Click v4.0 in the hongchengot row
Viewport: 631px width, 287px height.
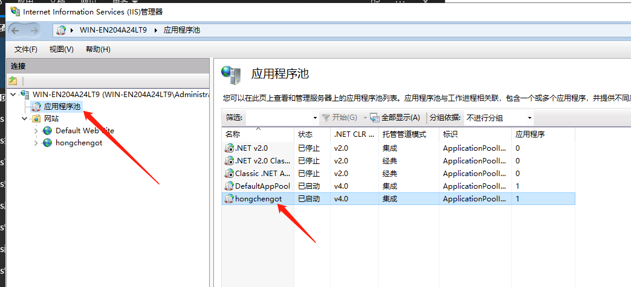click(341, 199)
